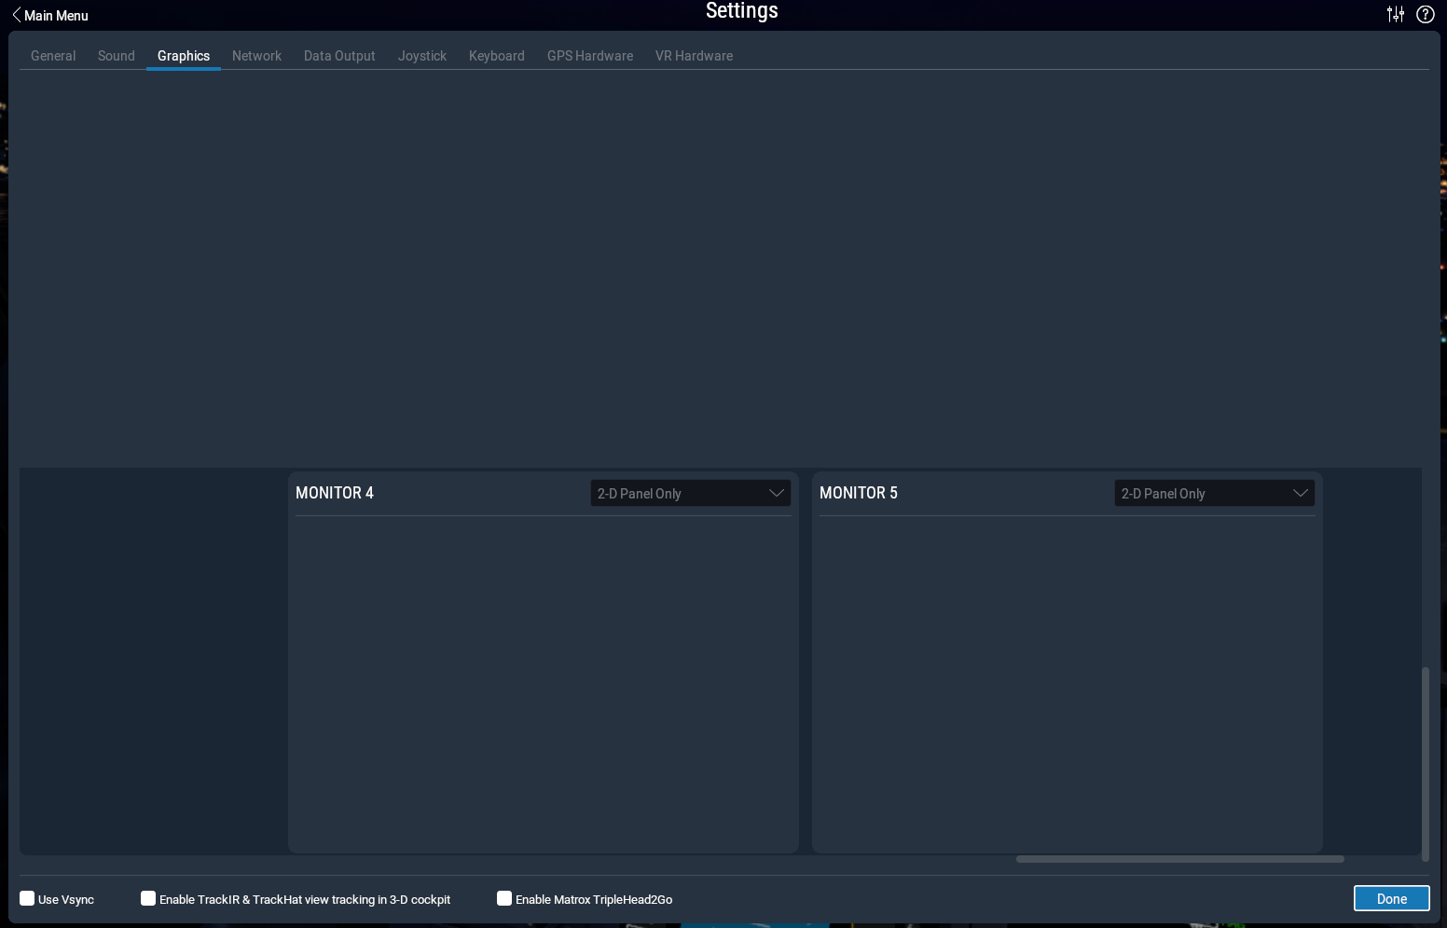Return to Main Menu
The height and width of the screenshot is (928, 1447).
click(x=56, y=16)
